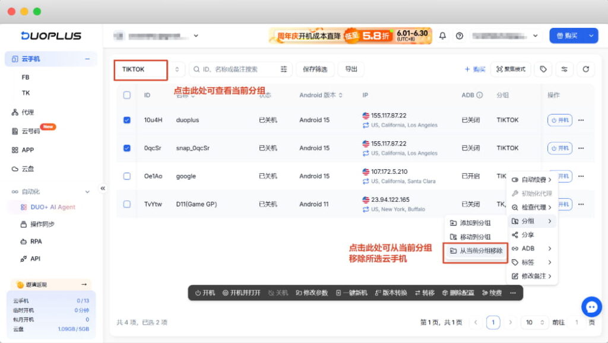Collapse the 云手机 section minus icon
Image resolution: width=608 pixels, height=343 pixels.
click(87, 59)
